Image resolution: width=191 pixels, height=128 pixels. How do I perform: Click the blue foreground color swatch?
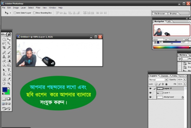click(4, 90)
